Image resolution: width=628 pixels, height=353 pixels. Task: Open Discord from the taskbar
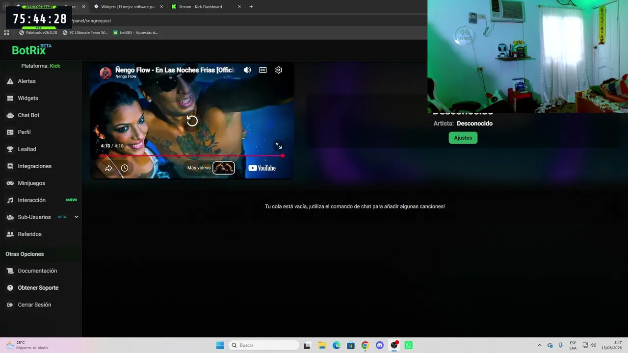coord(380,345)
